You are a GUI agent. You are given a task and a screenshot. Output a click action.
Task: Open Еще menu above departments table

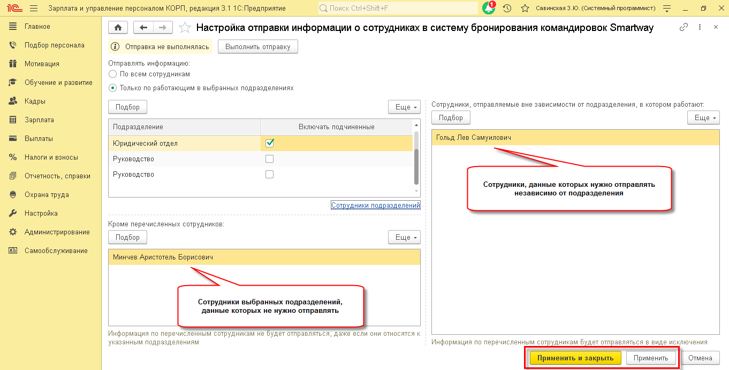[404, 107]
